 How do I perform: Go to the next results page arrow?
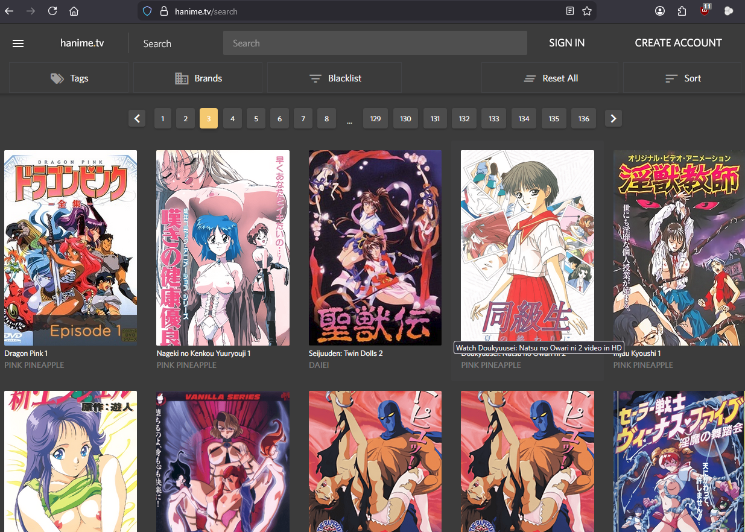pyautogui.click(x=613, y=119)
